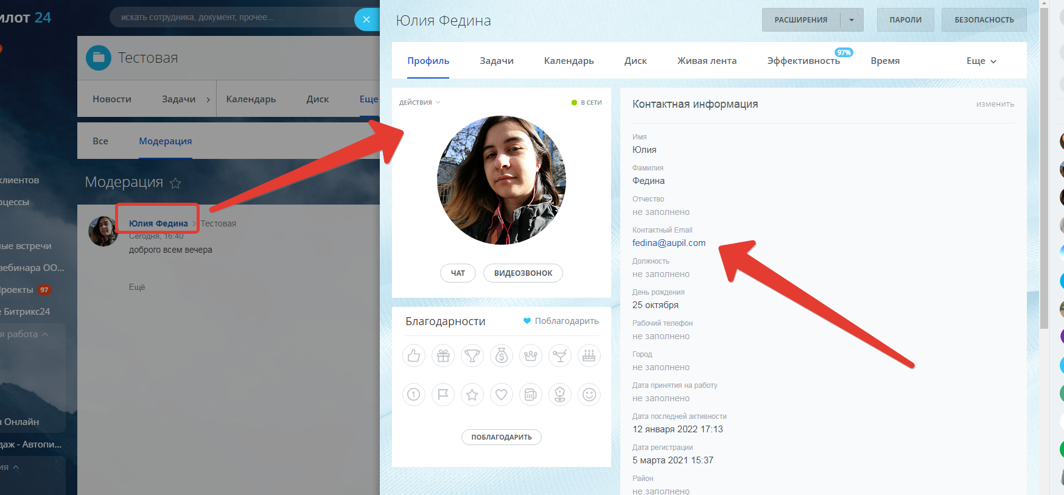Open the Действия dropdown above avatar
This screenshot has height=495, width=1064.
[419, 102]
